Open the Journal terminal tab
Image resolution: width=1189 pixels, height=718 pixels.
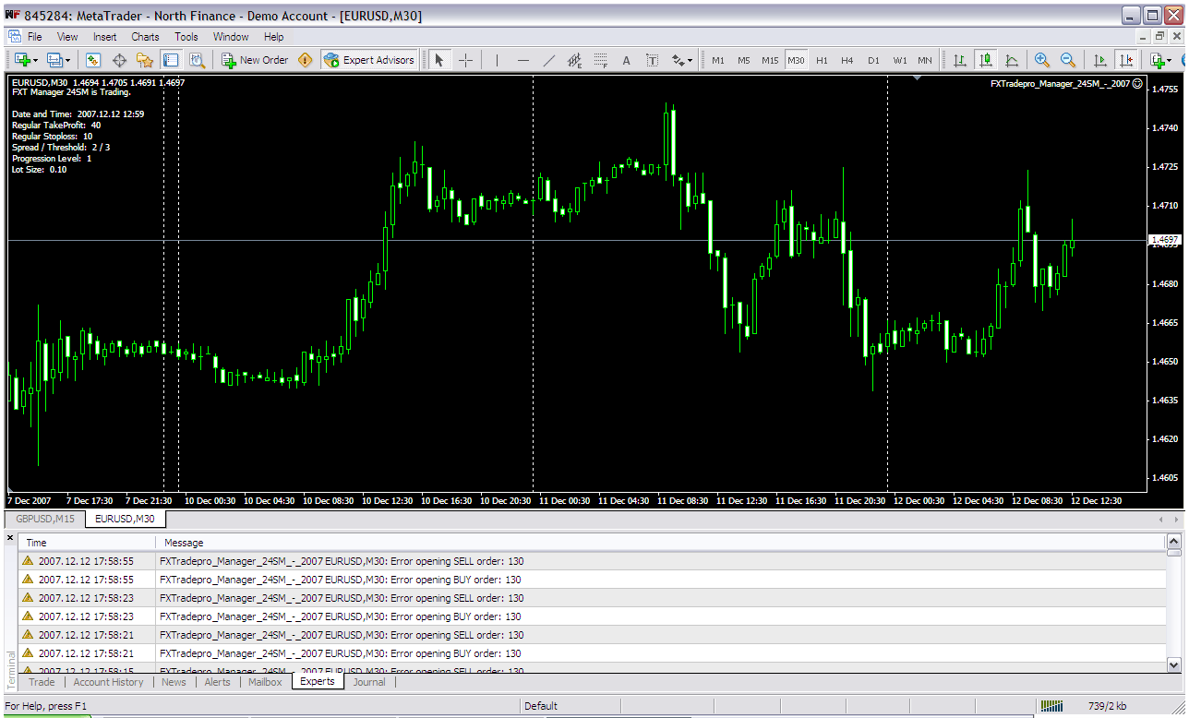coord(369,682)
